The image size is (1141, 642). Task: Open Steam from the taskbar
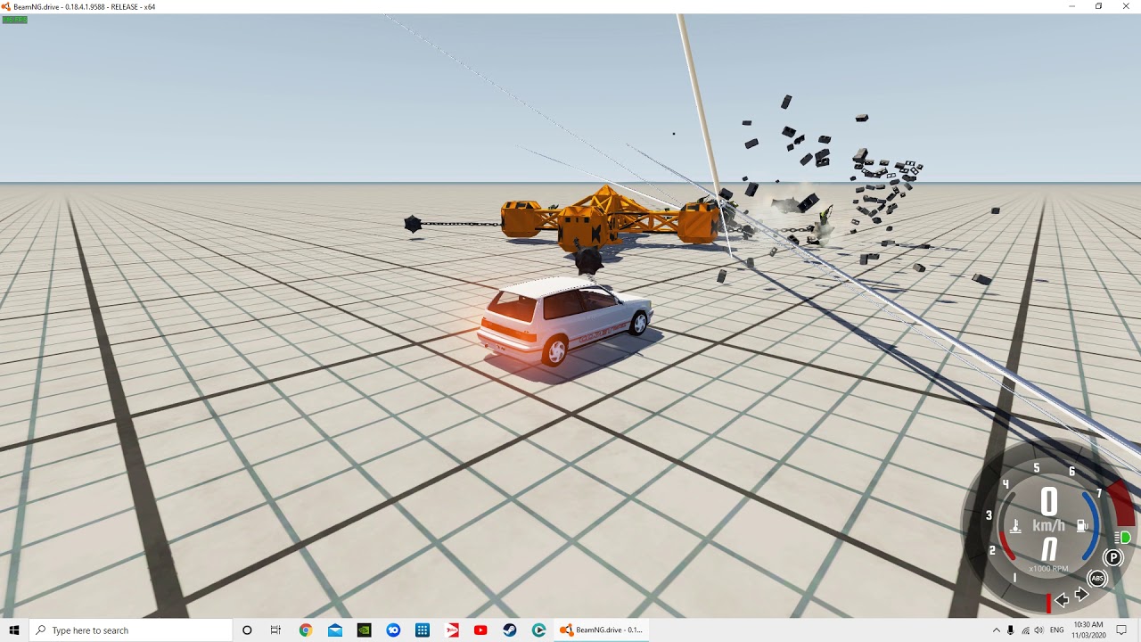click(x=510, y=630)
